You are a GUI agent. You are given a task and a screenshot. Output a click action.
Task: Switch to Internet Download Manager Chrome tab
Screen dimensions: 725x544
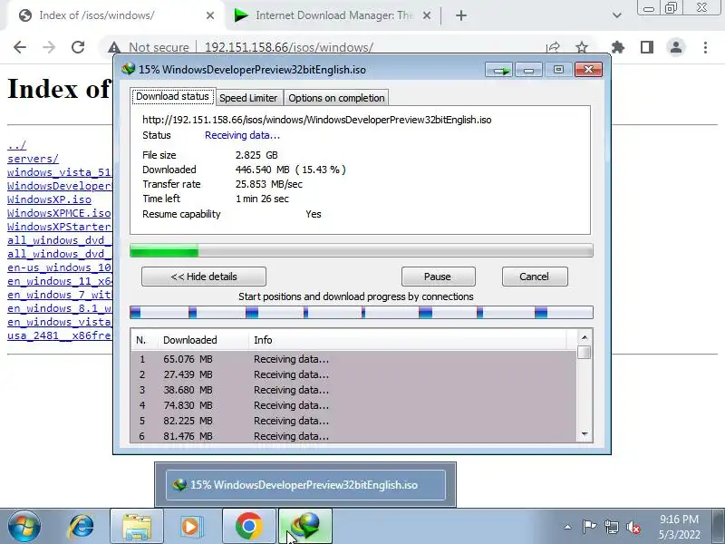331,15
